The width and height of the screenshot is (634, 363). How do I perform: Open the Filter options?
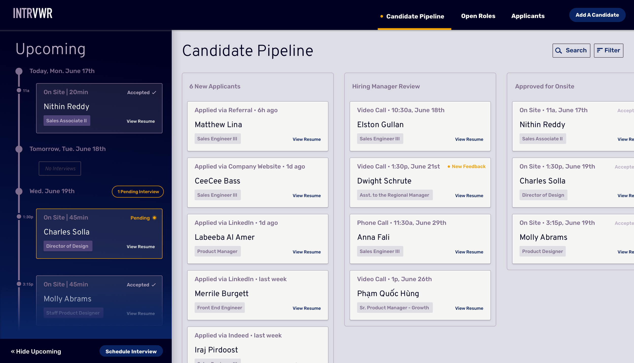608,50
